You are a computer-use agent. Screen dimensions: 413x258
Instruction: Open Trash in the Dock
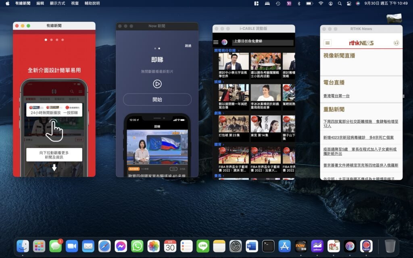click(390, 246)
